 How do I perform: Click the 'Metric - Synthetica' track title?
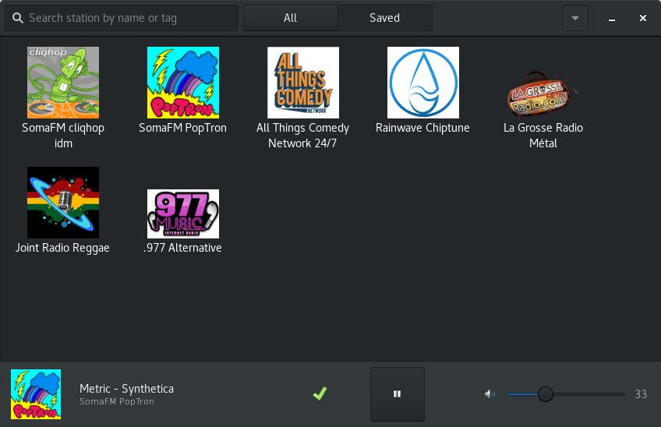pyautogui.click(x=126, y=389)
